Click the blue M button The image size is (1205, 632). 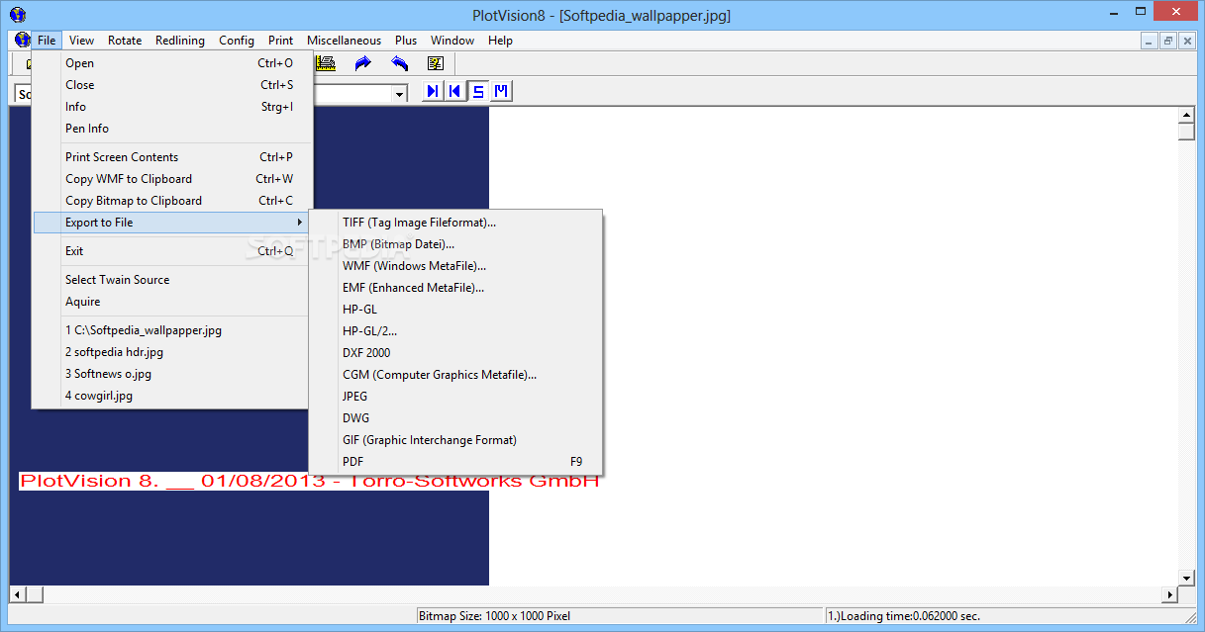click(x=501, y=91)
